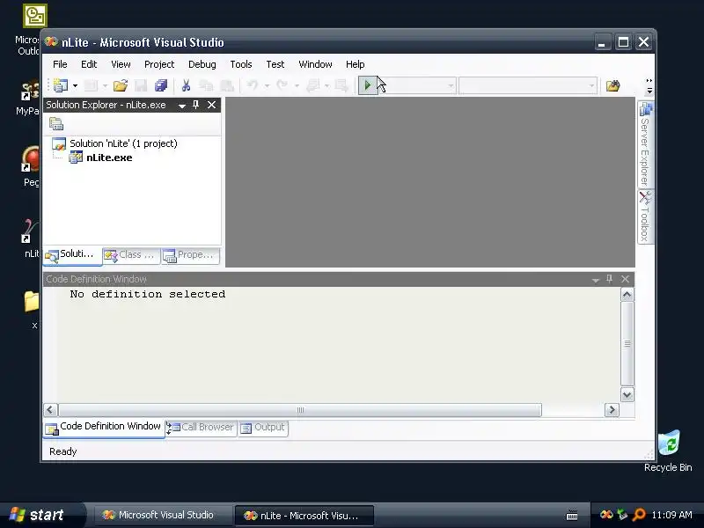Screen dimensions: 704x528
Task: Open the Window menu
Action: click(x=315, y=64)
